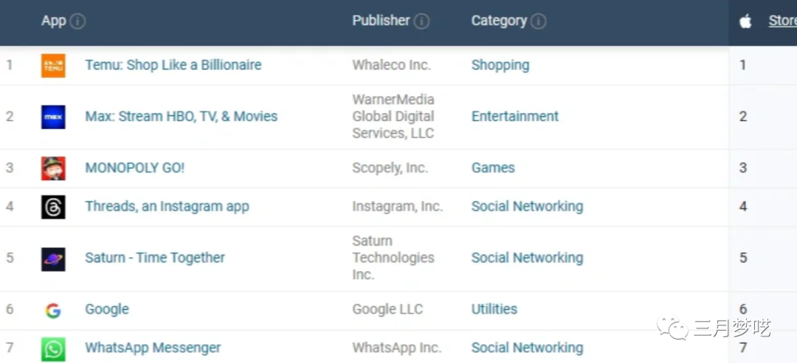The image size is (797, 363).
Task: Select the Utilities category link
Action: (x=494, y=309)
